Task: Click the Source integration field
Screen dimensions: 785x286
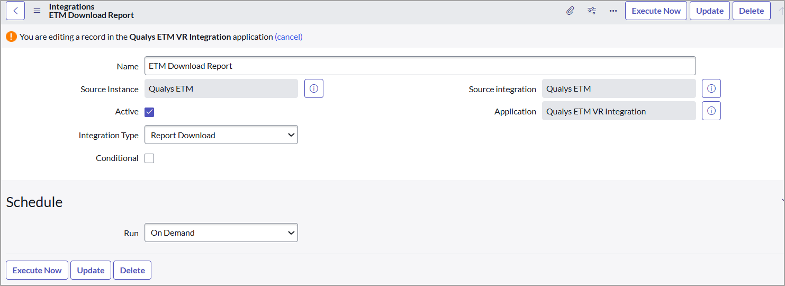Action: point(618,89)
